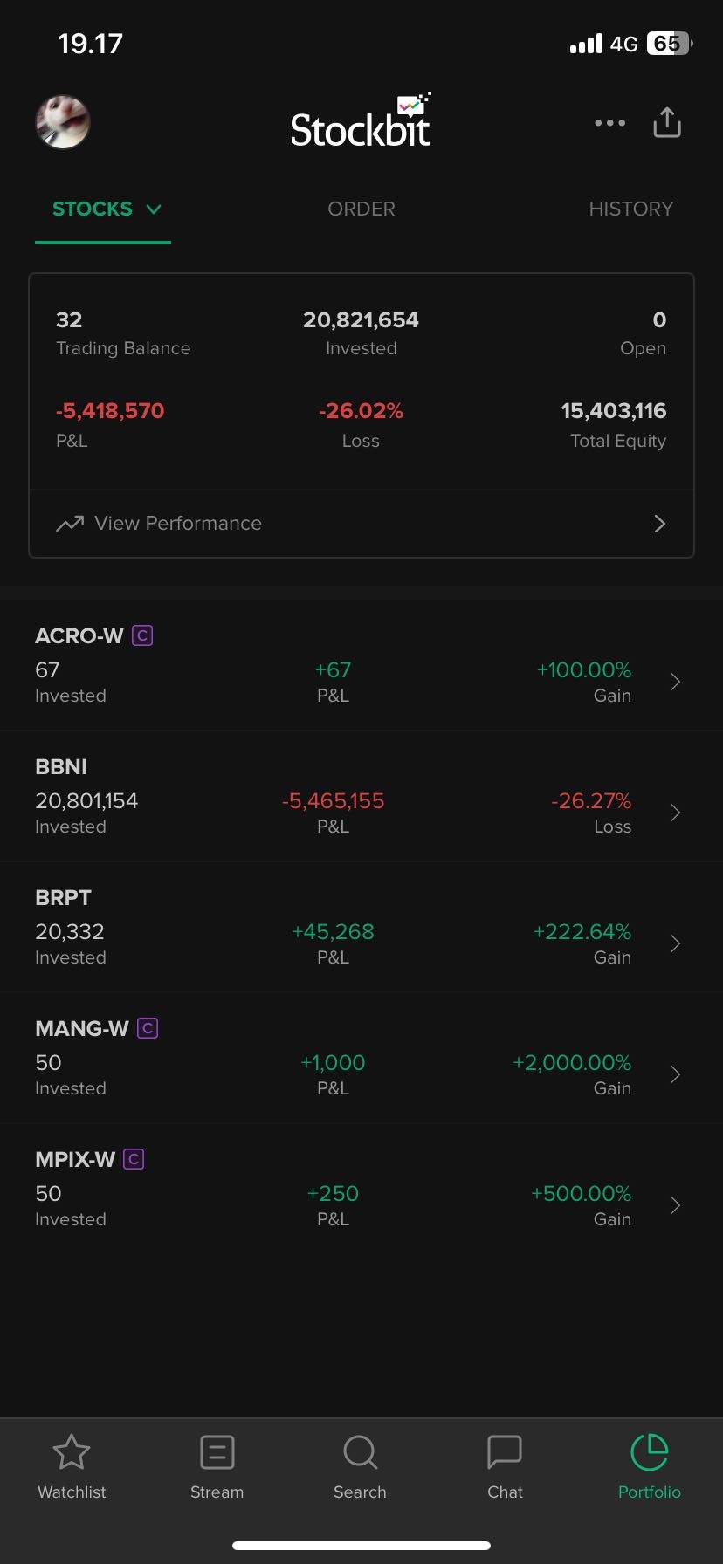The width and height of the screenshot is (723, 1564).
Task: Tap the share upload icon
Action: [667, 123]
